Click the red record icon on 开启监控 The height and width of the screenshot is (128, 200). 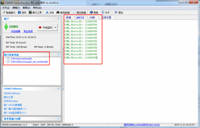[40, 27]
